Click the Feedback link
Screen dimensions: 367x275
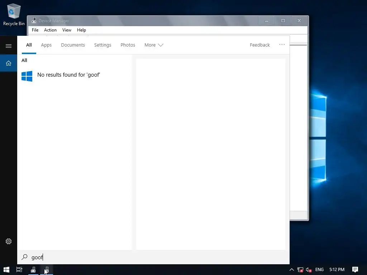click(x=260, y=45)
